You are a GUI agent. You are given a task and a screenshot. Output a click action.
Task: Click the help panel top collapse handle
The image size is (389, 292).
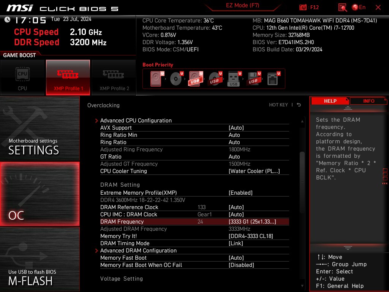348,108
